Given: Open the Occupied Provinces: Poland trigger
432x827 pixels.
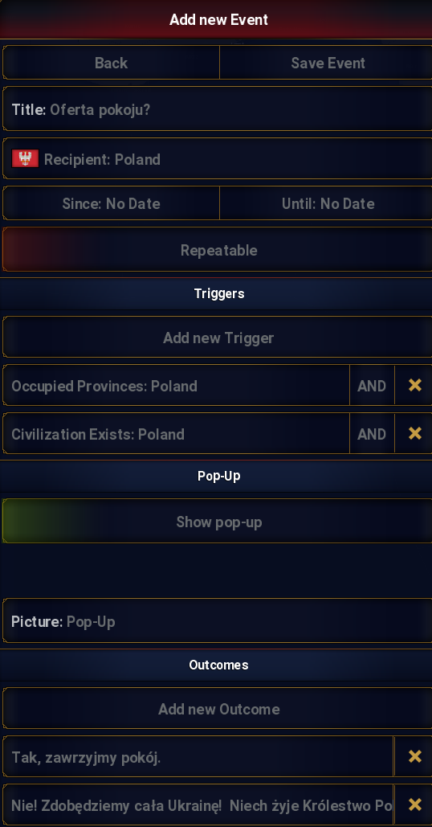Looking at the screenshot, I should [x=176, y=386].
